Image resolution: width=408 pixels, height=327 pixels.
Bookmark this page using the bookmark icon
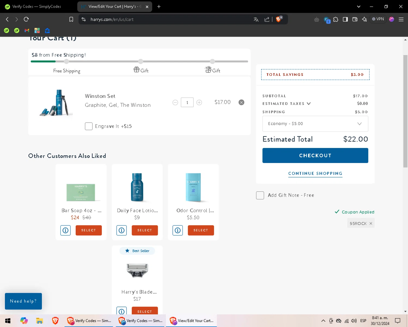click(71, 19)
